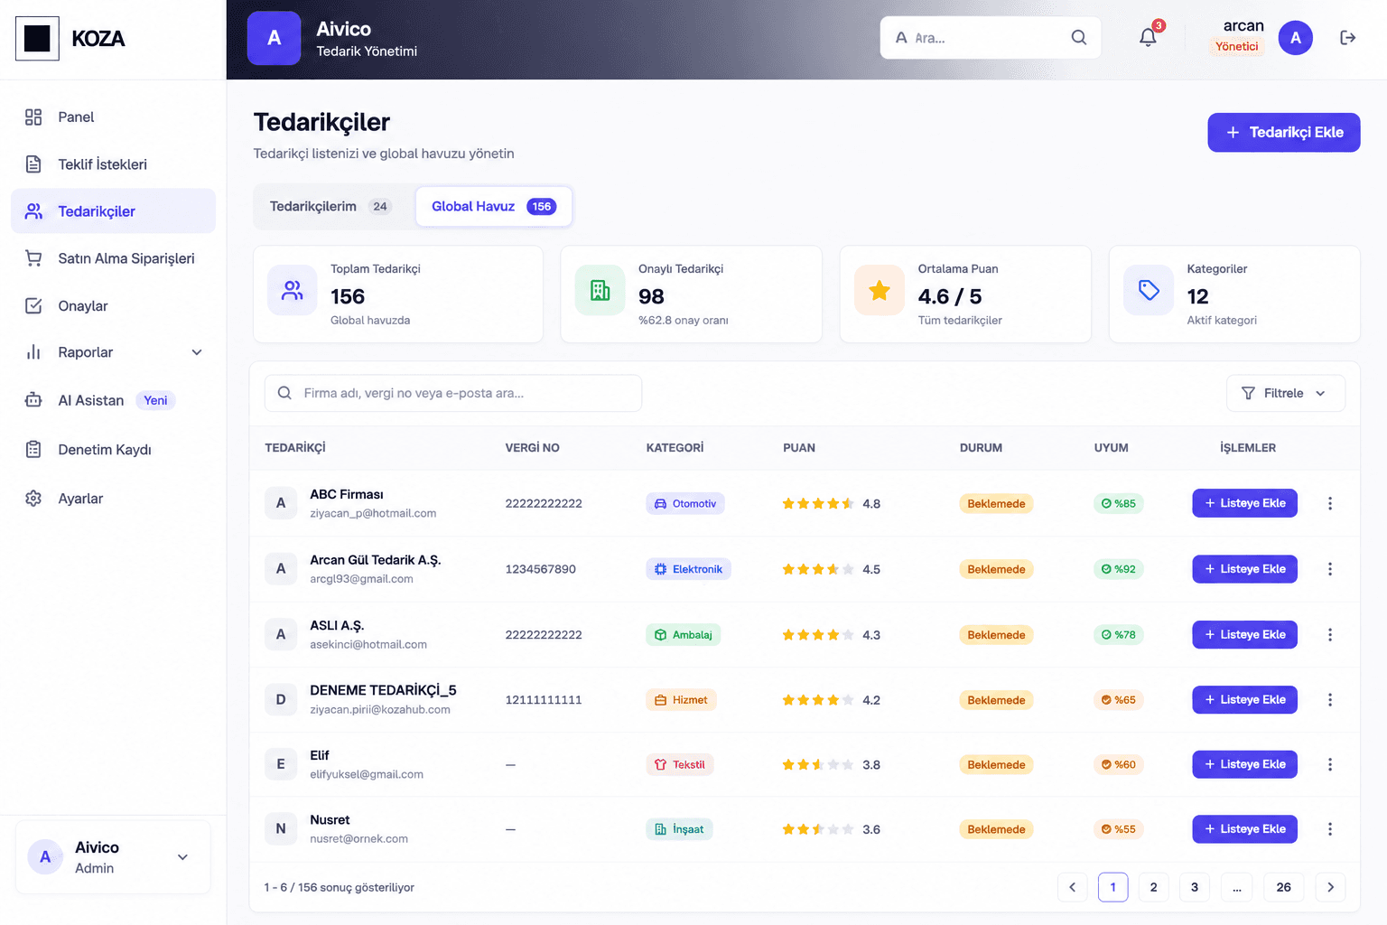Image resolution: width=1387 pixels, height=925 pixels.
Task: Click the Kategoriler tag icon
Action: pos(1149,290)
